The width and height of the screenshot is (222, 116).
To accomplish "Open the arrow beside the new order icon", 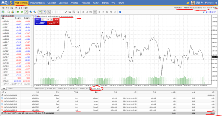I will coord(5,12).
